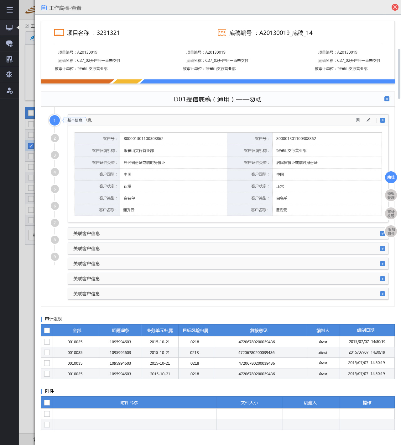Image resolution: width=401 pixels, height=445 pixels.
Task: Open the hamburger navigation menu
Action: tap(9, 9)
